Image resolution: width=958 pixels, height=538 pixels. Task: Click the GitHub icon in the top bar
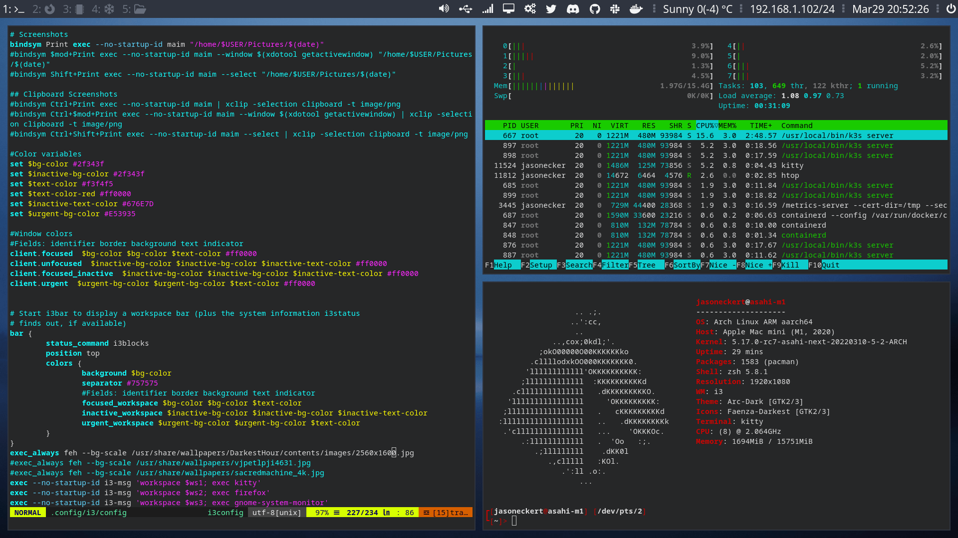tap(595, 9)
